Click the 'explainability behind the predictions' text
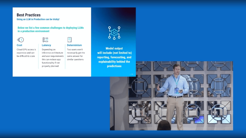 [x=114, y=64]
